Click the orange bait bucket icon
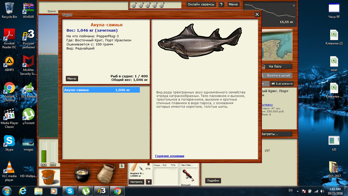Screen dimensions: 348x196 pyautogui.click(x=48, y=177)
